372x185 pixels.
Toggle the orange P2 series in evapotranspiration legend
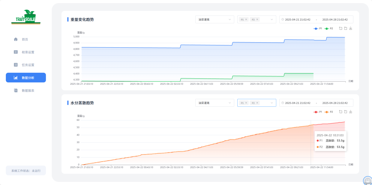pyautogui.click(x=329, y=112)
